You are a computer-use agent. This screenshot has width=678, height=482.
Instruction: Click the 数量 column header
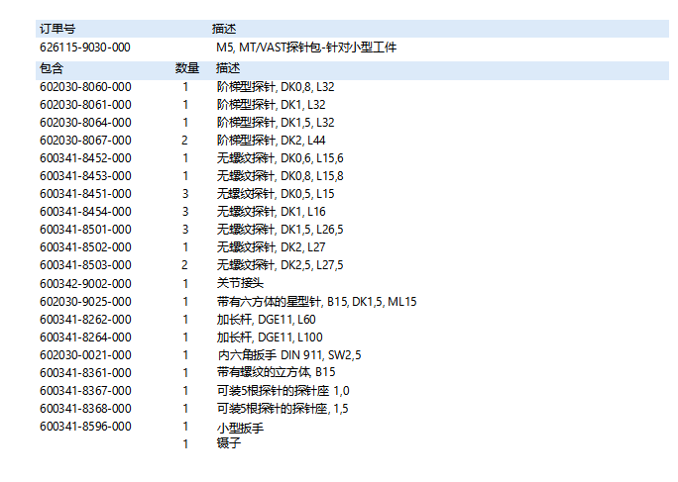187,68
